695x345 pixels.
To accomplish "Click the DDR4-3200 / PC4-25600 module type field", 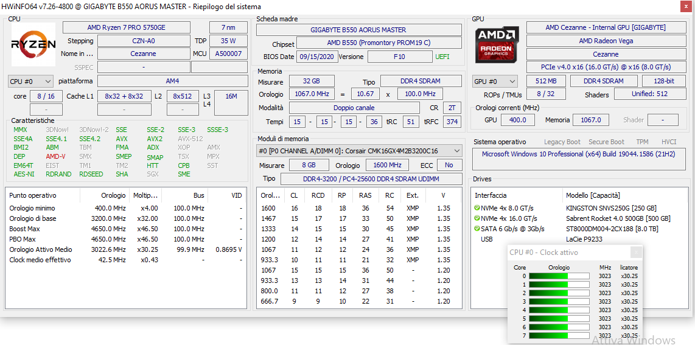I will (371, 179).
